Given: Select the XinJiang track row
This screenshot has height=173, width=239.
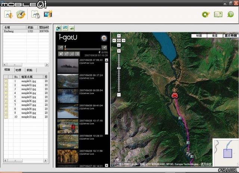Looking at the screenshot, I should [26, 31].
